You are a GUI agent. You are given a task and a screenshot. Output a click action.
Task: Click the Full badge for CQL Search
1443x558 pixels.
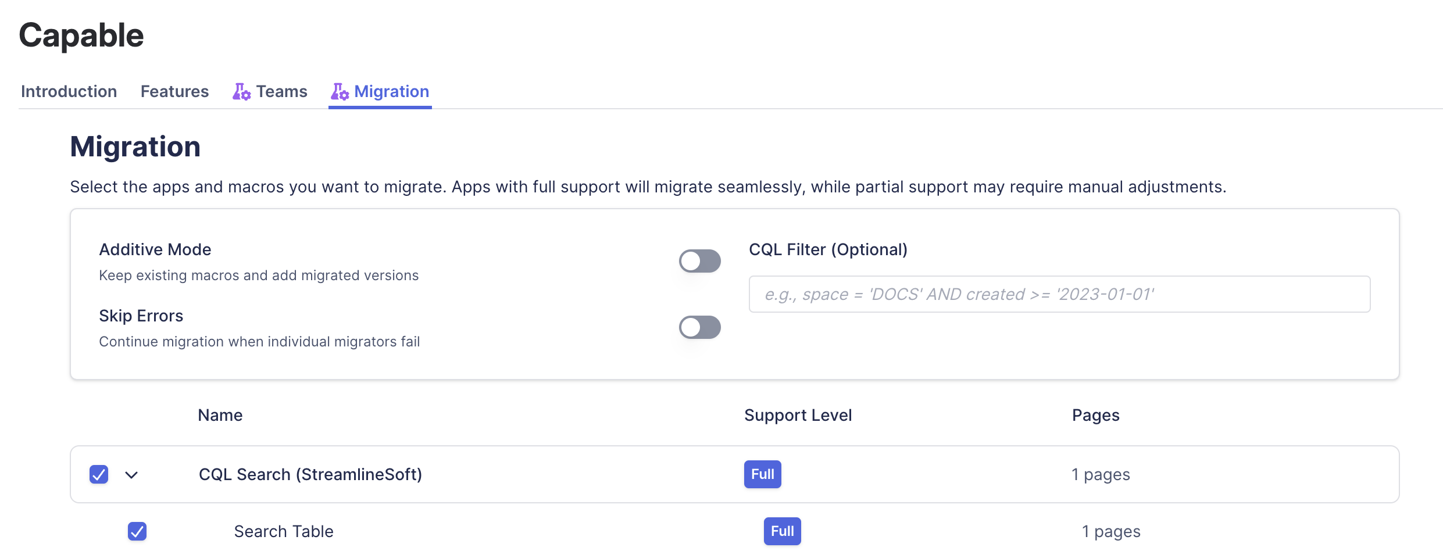(762, 474)
